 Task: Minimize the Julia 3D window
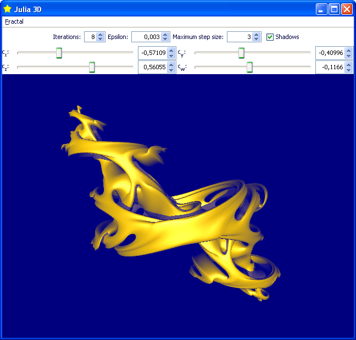321,9
